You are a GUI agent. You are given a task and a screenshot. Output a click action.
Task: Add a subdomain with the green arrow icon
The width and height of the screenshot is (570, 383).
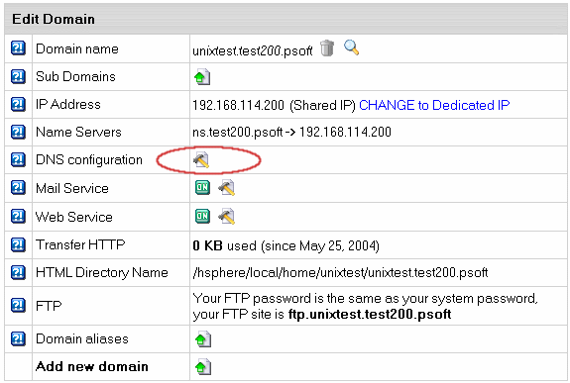point(202,76)
